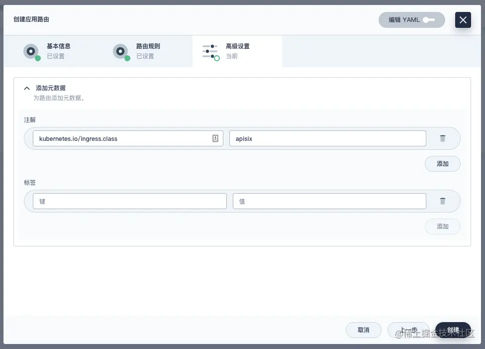485x349 pixels.
Task: Click the label 值 input field
Action: pos(329,201)
